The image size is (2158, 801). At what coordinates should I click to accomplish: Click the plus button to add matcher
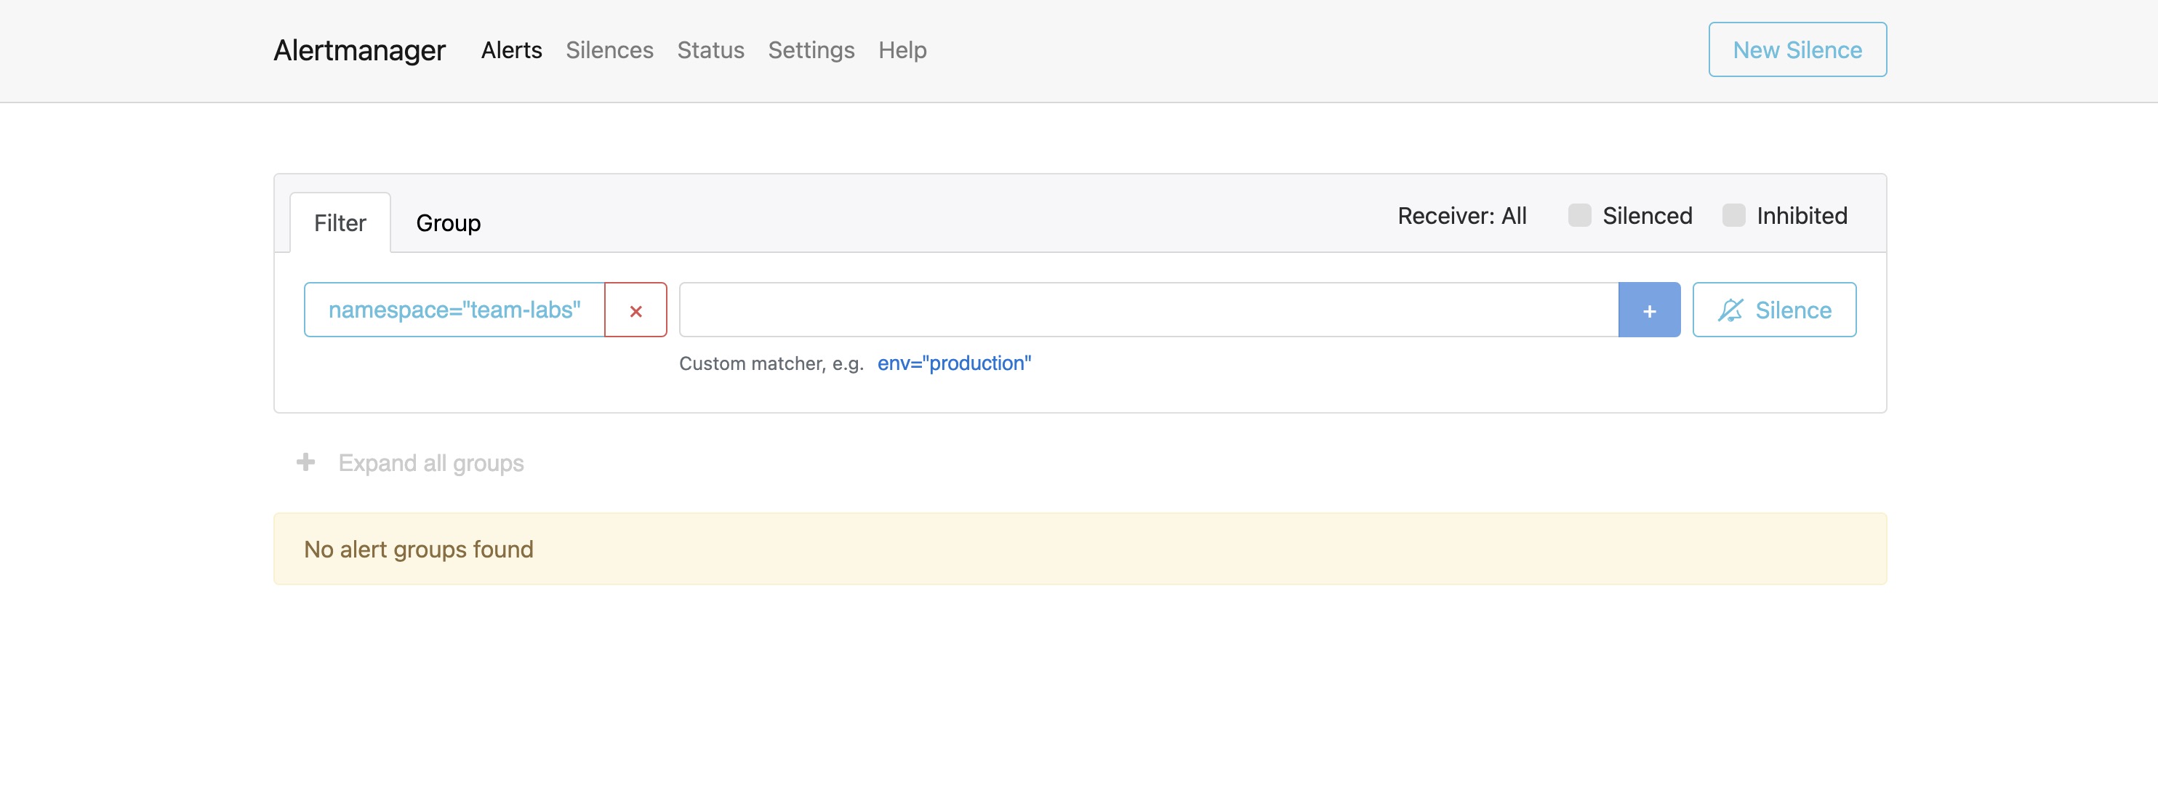(1648, 310)
